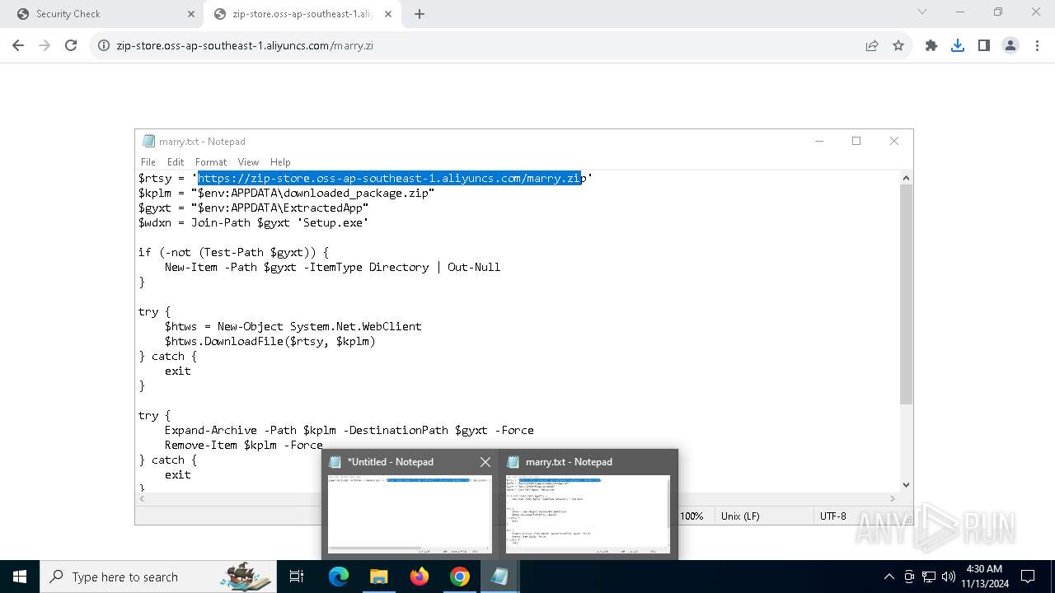Click the Notepad taskbar icon

(x=499, y=577)
